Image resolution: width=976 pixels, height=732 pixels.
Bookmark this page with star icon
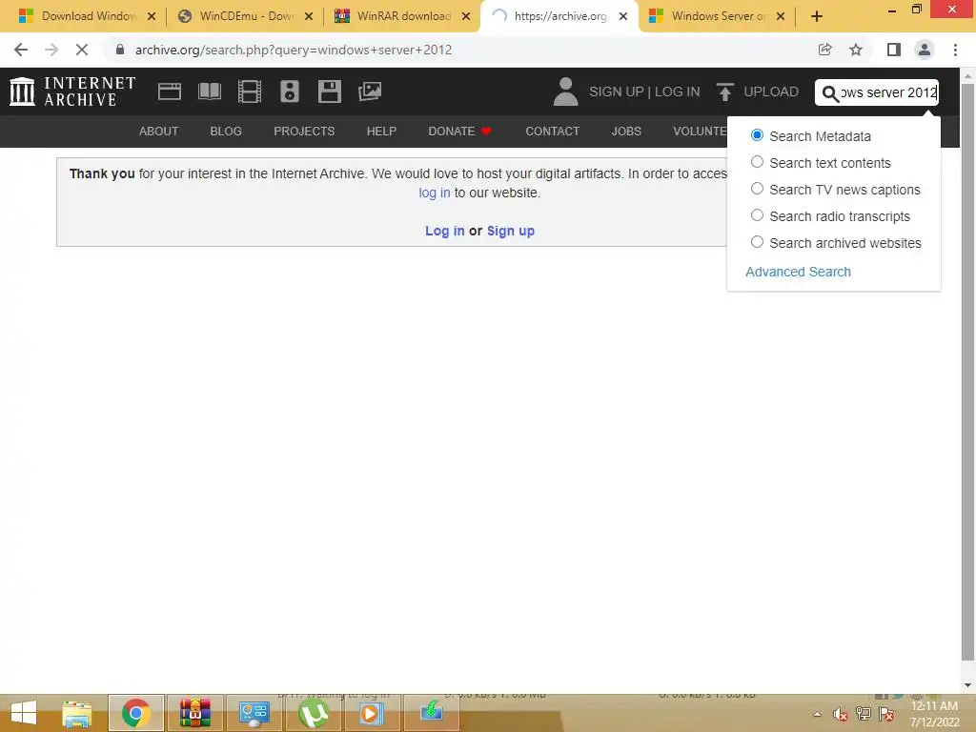[856, 50]
